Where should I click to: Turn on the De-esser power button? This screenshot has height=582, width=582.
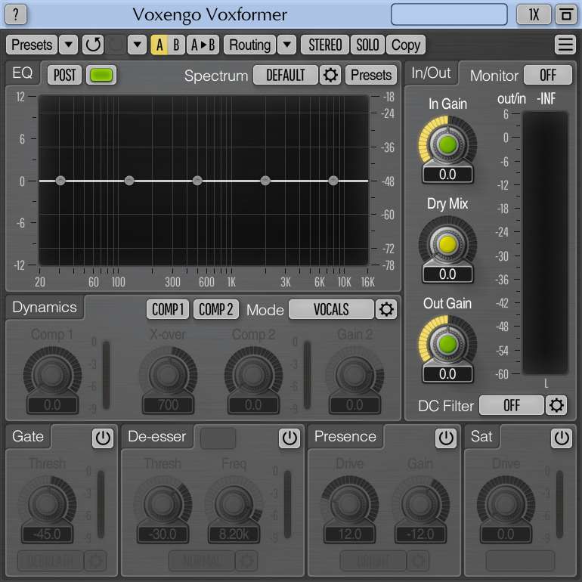289,438
